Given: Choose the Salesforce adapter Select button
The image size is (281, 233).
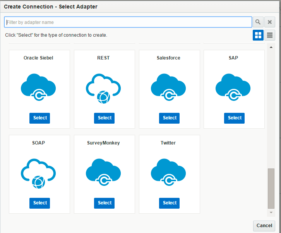Looking at the screenshot, I should click(170, 118).
